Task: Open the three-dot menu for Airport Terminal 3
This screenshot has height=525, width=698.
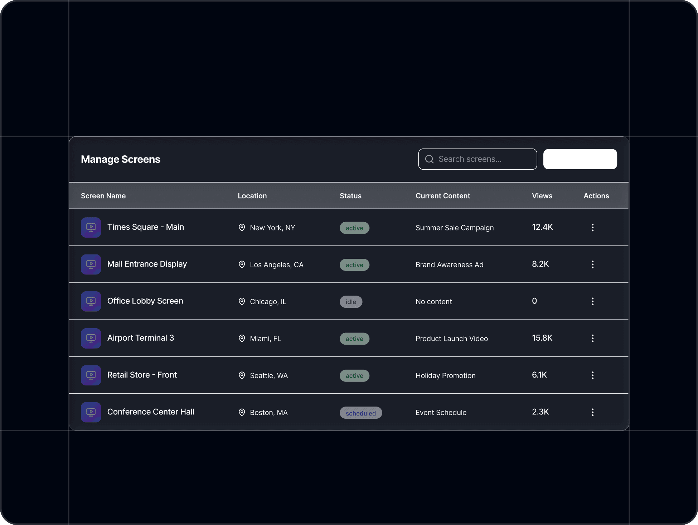Action: click(592, 339)
